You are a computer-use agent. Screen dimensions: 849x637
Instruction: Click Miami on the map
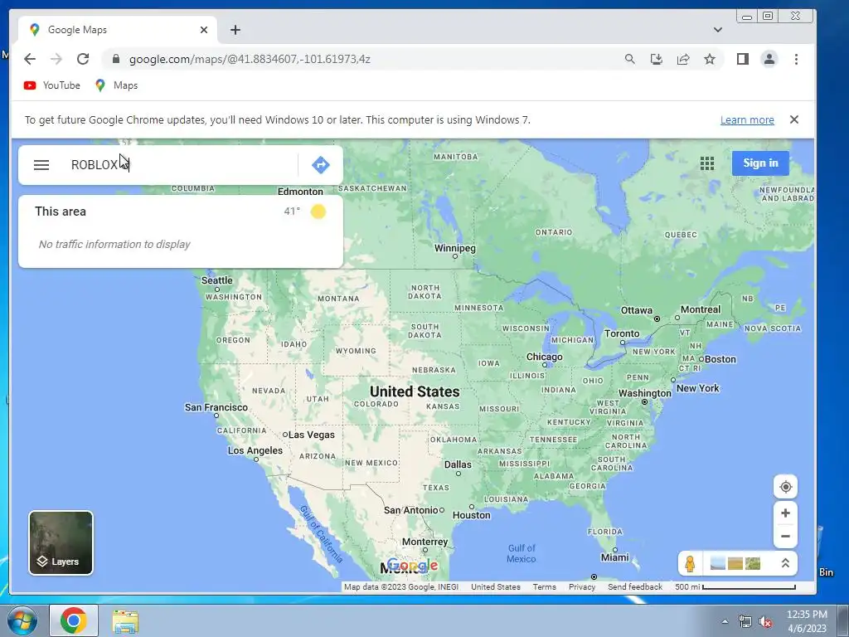tap(614, 557)
